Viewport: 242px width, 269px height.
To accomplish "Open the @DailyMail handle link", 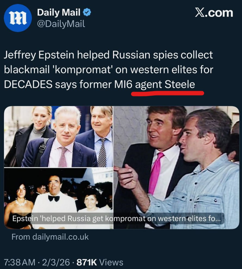I will point(61,24).
